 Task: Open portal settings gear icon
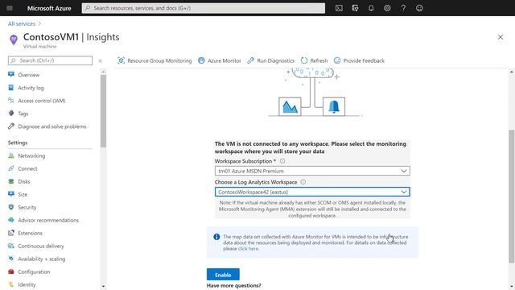(387, 8)
